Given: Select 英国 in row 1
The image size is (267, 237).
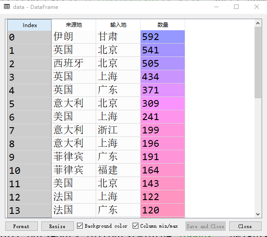Looking at the screenshot, I should point(74,50).
